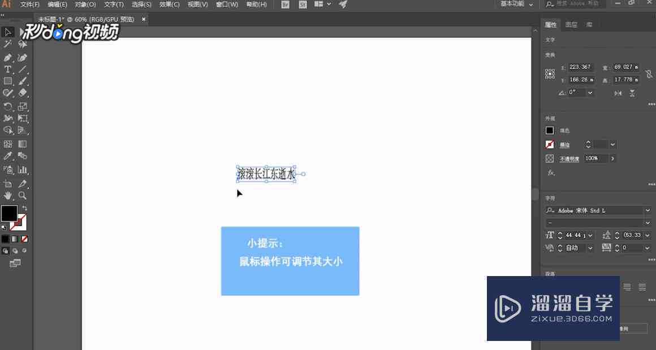Open the rotation angle dropdown

tap(590, 93)
